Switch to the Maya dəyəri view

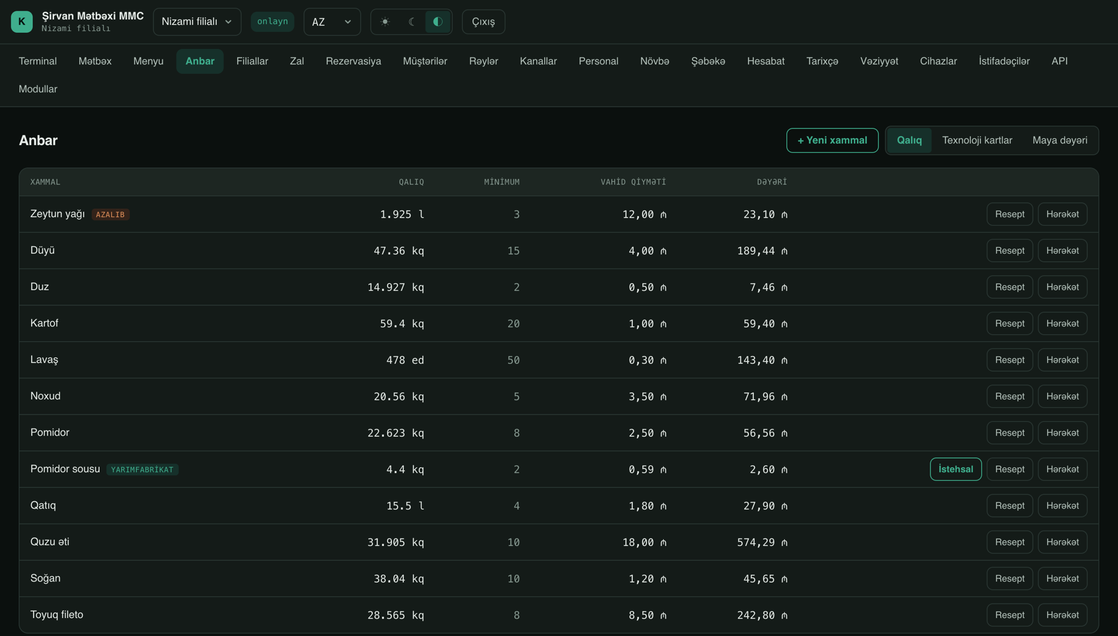click(1060, 140)
